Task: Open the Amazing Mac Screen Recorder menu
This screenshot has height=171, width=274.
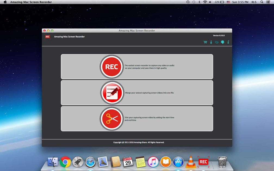Action: [31, 2]
